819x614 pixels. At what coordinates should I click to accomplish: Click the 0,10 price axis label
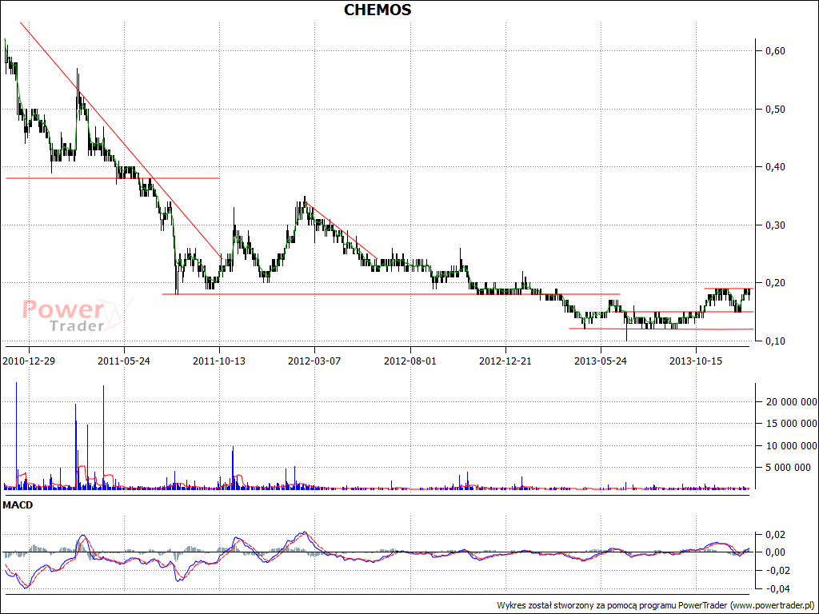775,341
